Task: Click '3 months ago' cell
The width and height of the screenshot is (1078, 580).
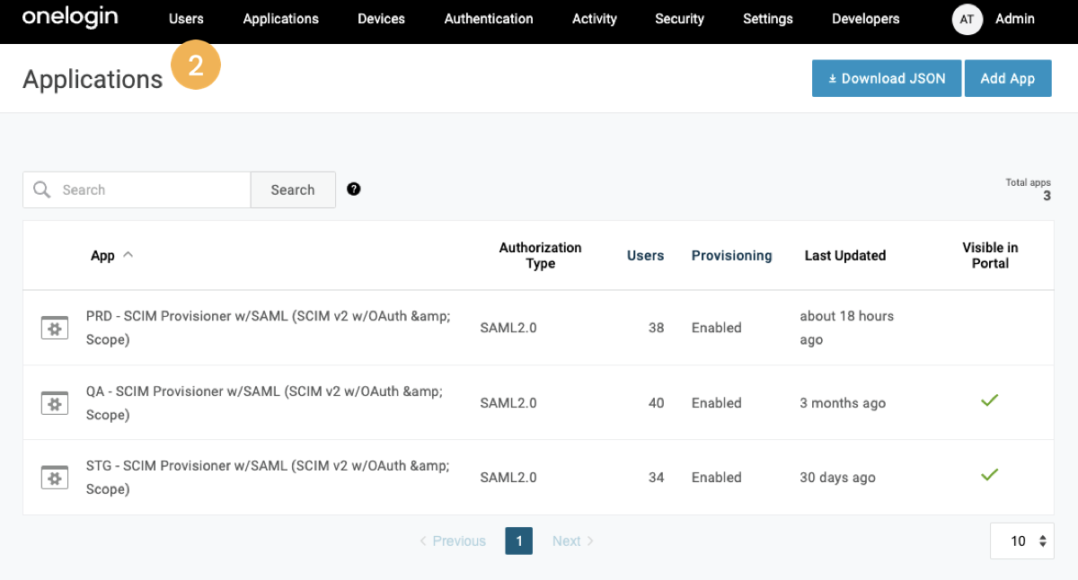Action: (843, 403)
